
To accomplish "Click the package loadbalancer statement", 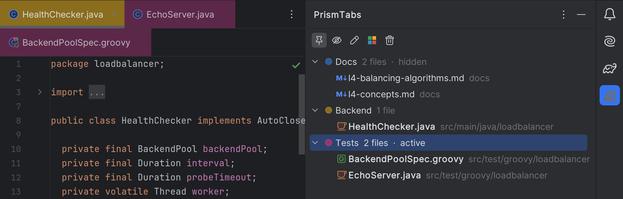I will (108, 64).
